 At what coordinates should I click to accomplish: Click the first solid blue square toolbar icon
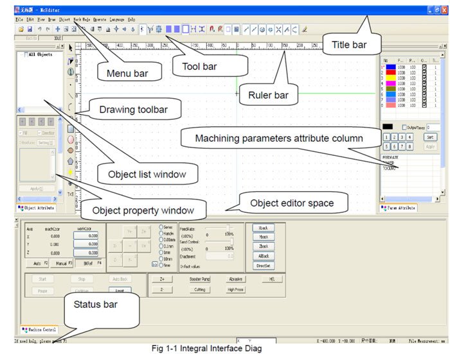pos(168,29)
